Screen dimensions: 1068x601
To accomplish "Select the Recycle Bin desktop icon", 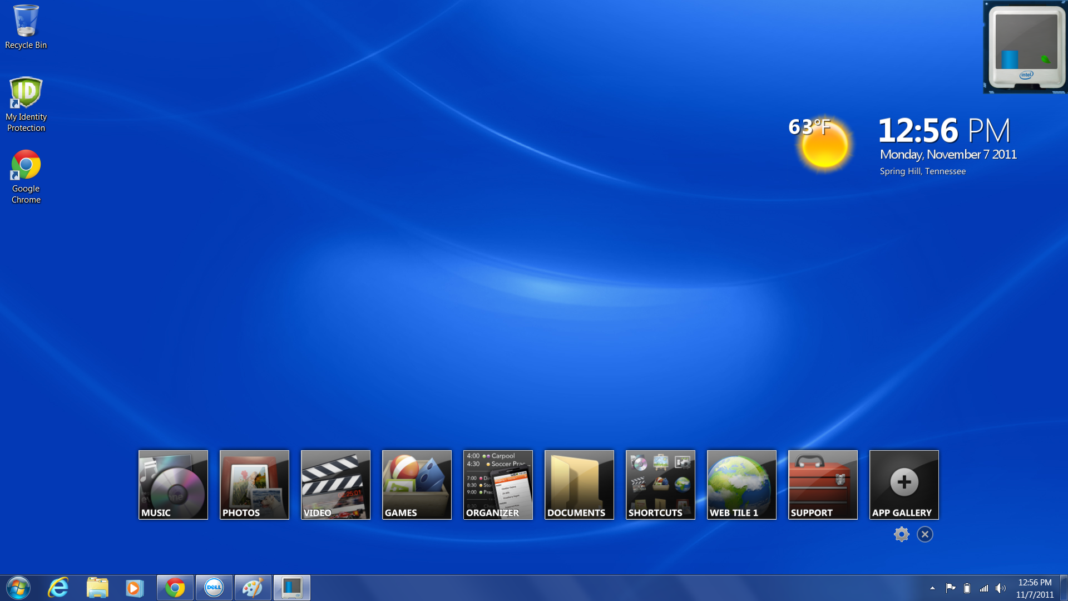I will coord(26,27).
